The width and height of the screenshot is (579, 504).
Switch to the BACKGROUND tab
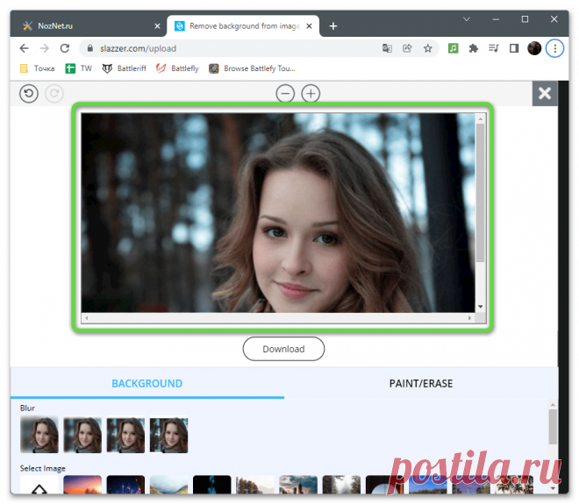147,383
